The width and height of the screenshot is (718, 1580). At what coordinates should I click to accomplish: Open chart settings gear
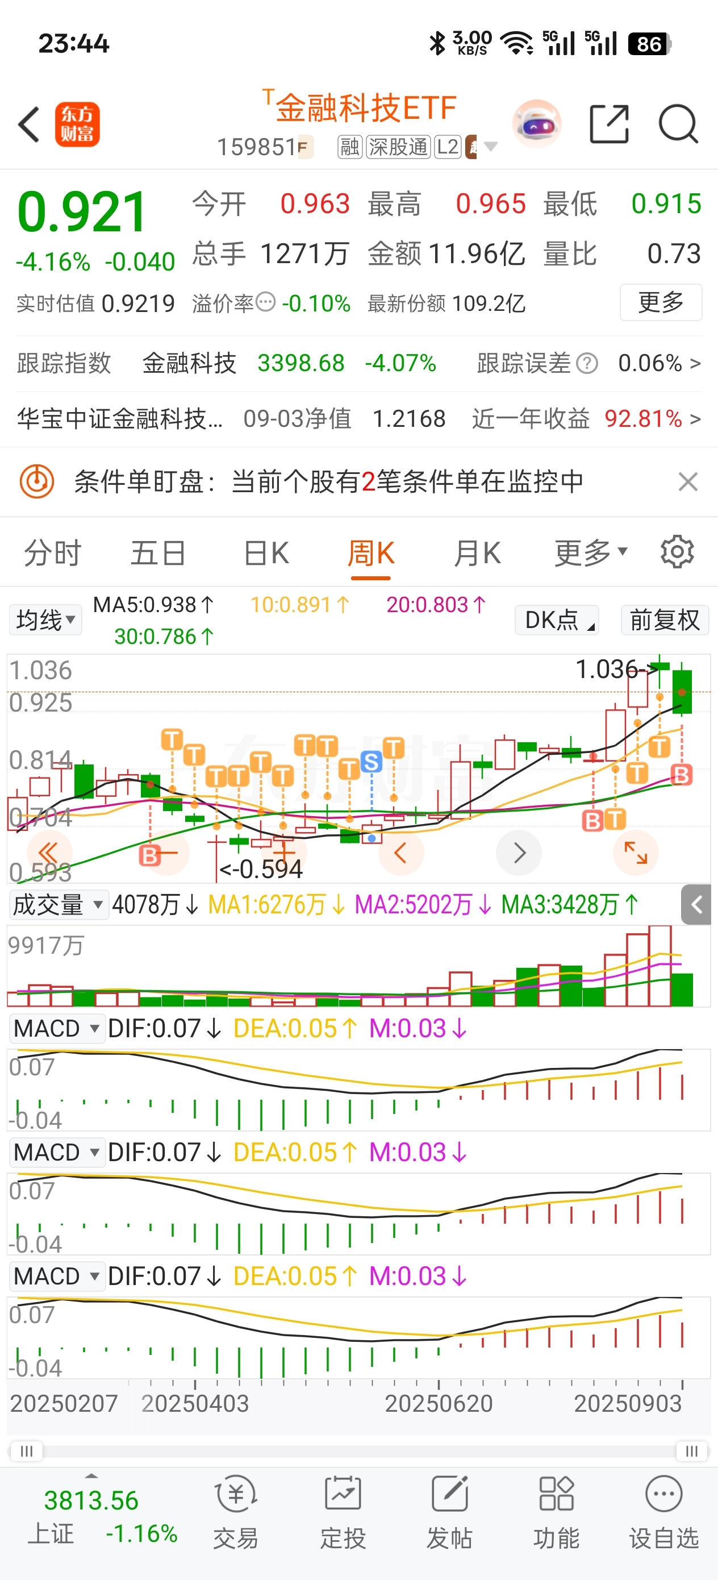click(677, 552)
